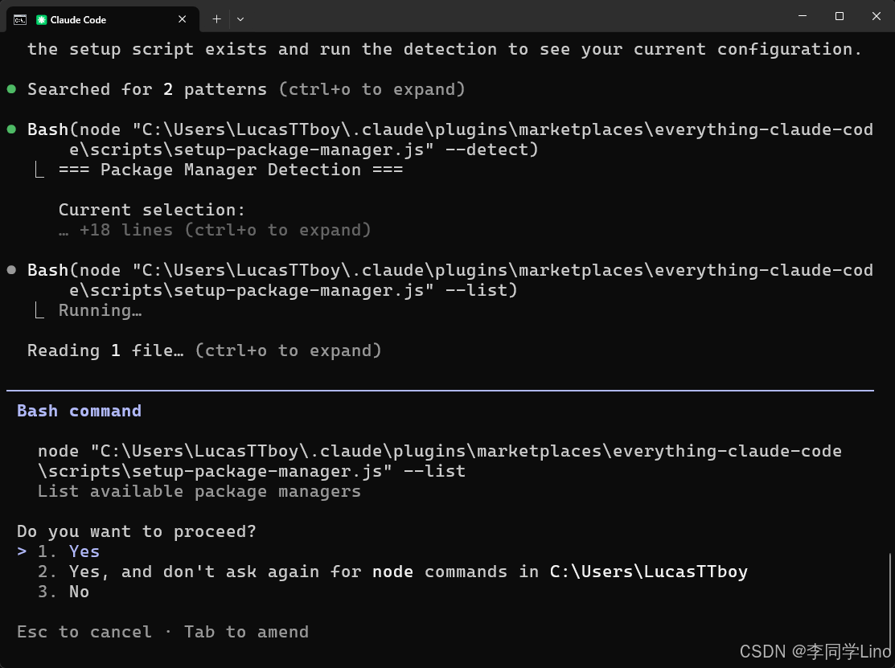The image size is (895, 668).
Task: Click the Claude Code spark icon on the tab
Action: (42, 19)
